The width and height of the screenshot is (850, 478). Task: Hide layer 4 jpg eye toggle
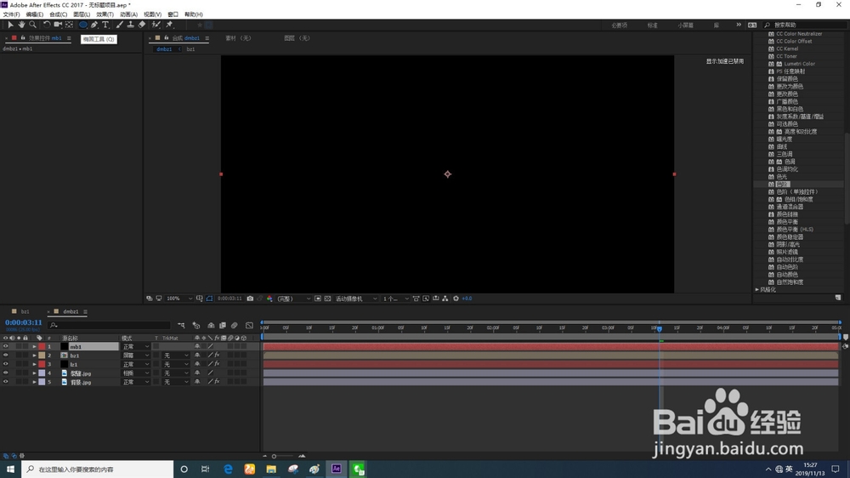5,373
